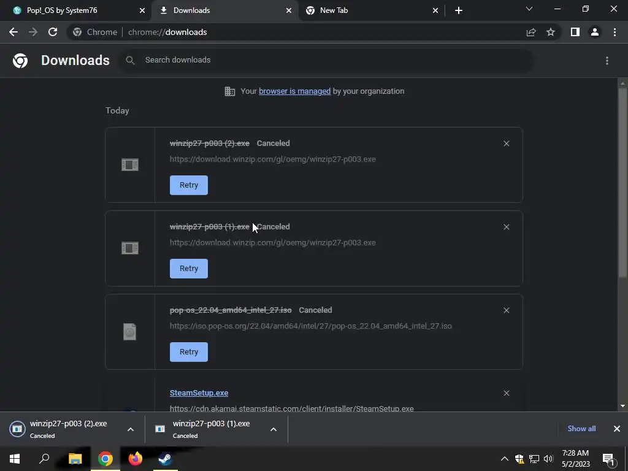The width and height of the screenshot is (628, 471).
Task: Expand options for winzip27-p003 (1).exe in shelf
Action: 274,429
